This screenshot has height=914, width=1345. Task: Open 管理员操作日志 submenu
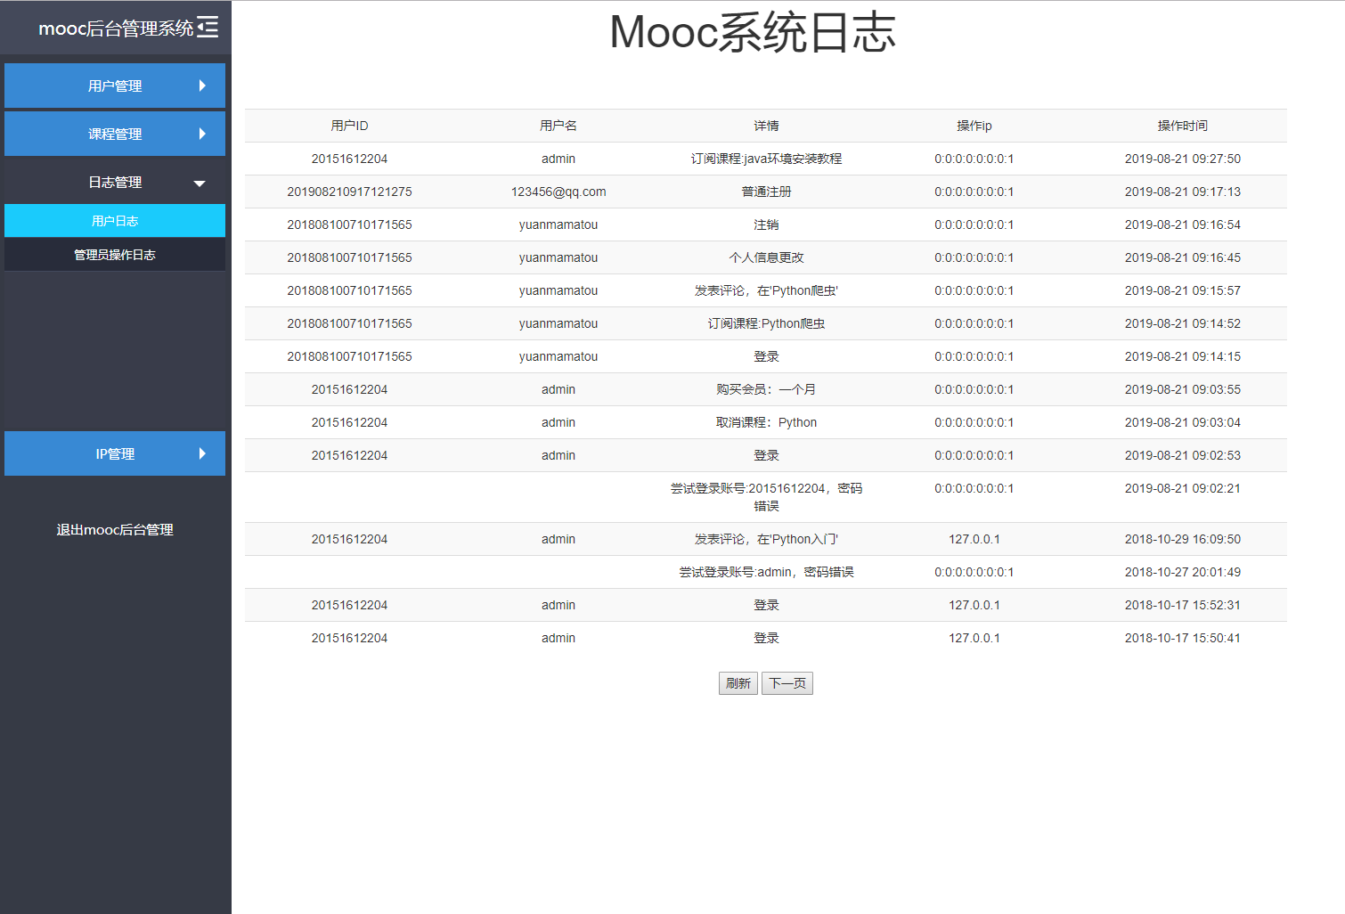click(x=115, y=254)
